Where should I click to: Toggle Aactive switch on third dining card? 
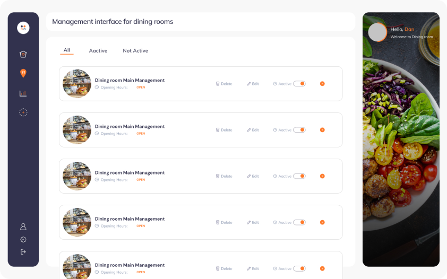tap(299, 176)
